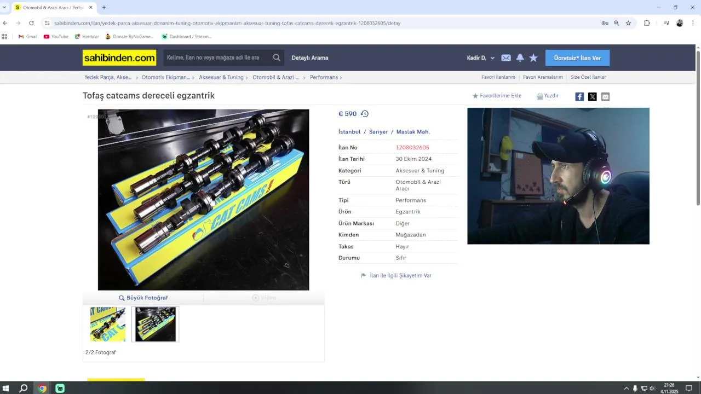Image resolution: width=701 pixels, height=394 pixels.
Task: Click the Ücretsiz İlan Ver button
Action: [x=577, y=58]
